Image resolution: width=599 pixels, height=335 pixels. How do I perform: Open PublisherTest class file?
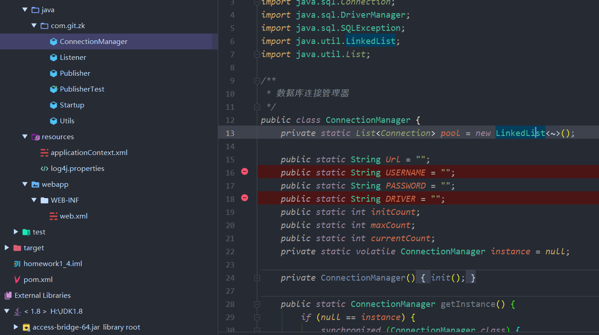[x=82, y=89]
